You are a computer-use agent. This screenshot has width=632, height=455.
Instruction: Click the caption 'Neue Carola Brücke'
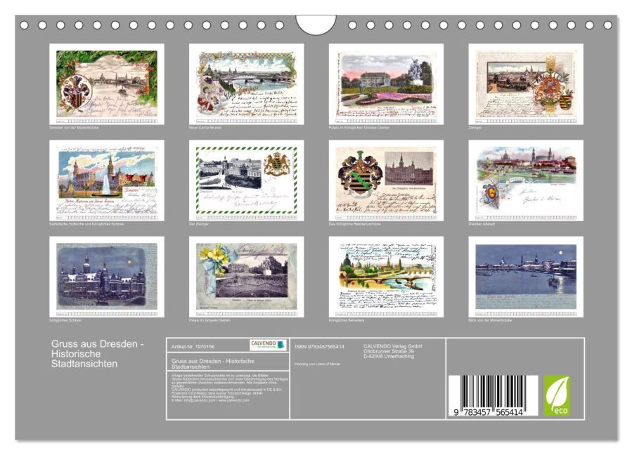coord(205,128)
